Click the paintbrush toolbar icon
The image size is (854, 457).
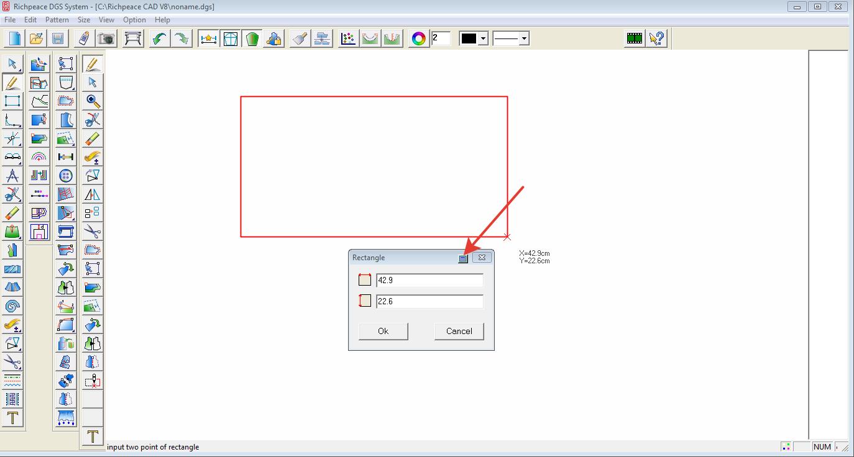pos(300,38)
